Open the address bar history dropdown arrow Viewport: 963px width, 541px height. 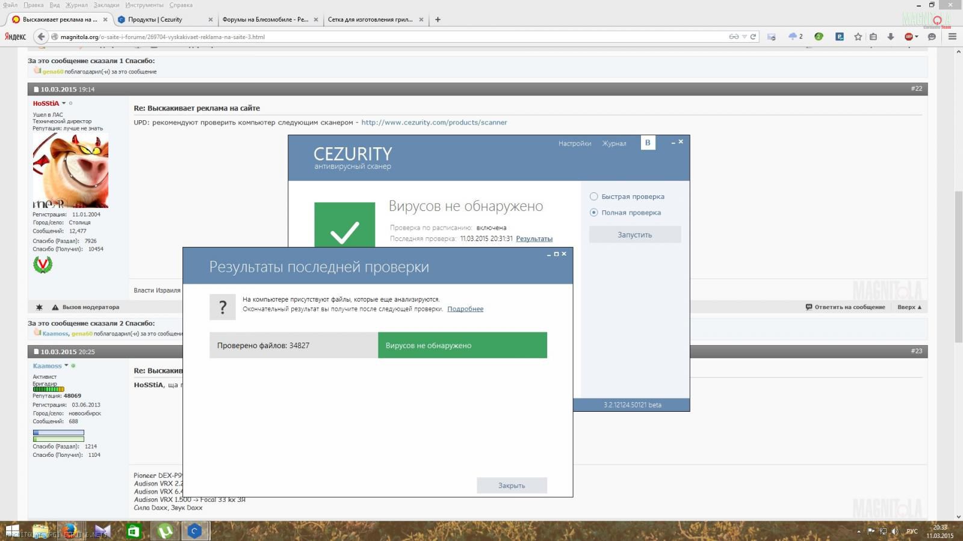pyautogui.click(x=745, y=37)
